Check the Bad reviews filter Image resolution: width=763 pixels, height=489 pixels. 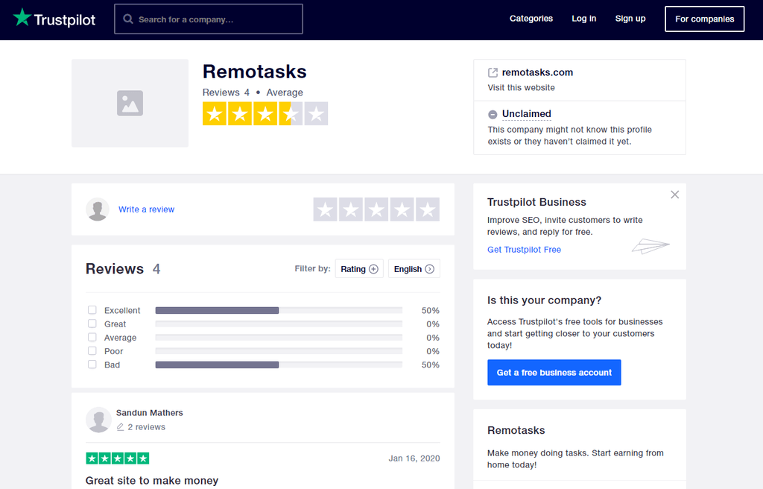(92, 365)
